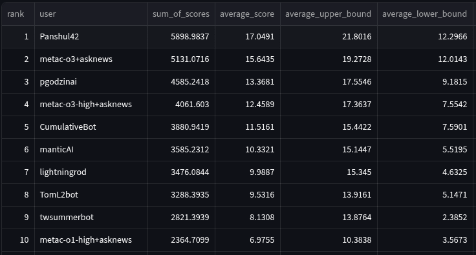Select rank cell of Panshul42 row

pyautogui.click(x=18, y=37)
